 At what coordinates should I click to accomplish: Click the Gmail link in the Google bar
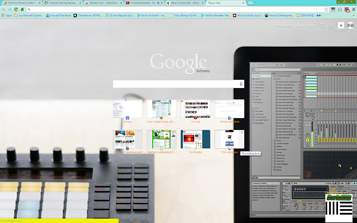[x=300, y=25]
